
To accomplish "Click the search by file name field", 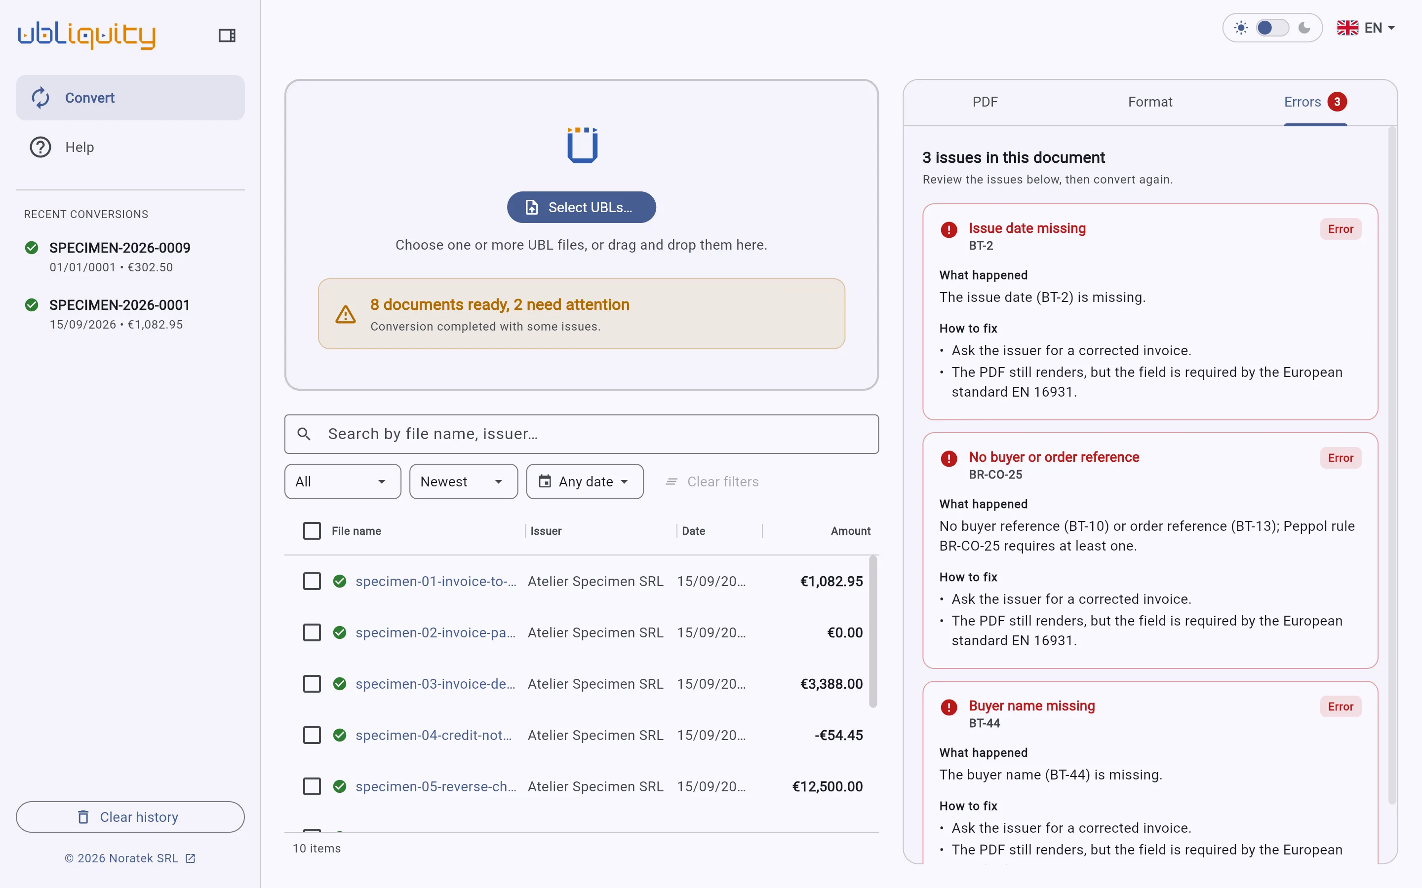I will point(581,434).
